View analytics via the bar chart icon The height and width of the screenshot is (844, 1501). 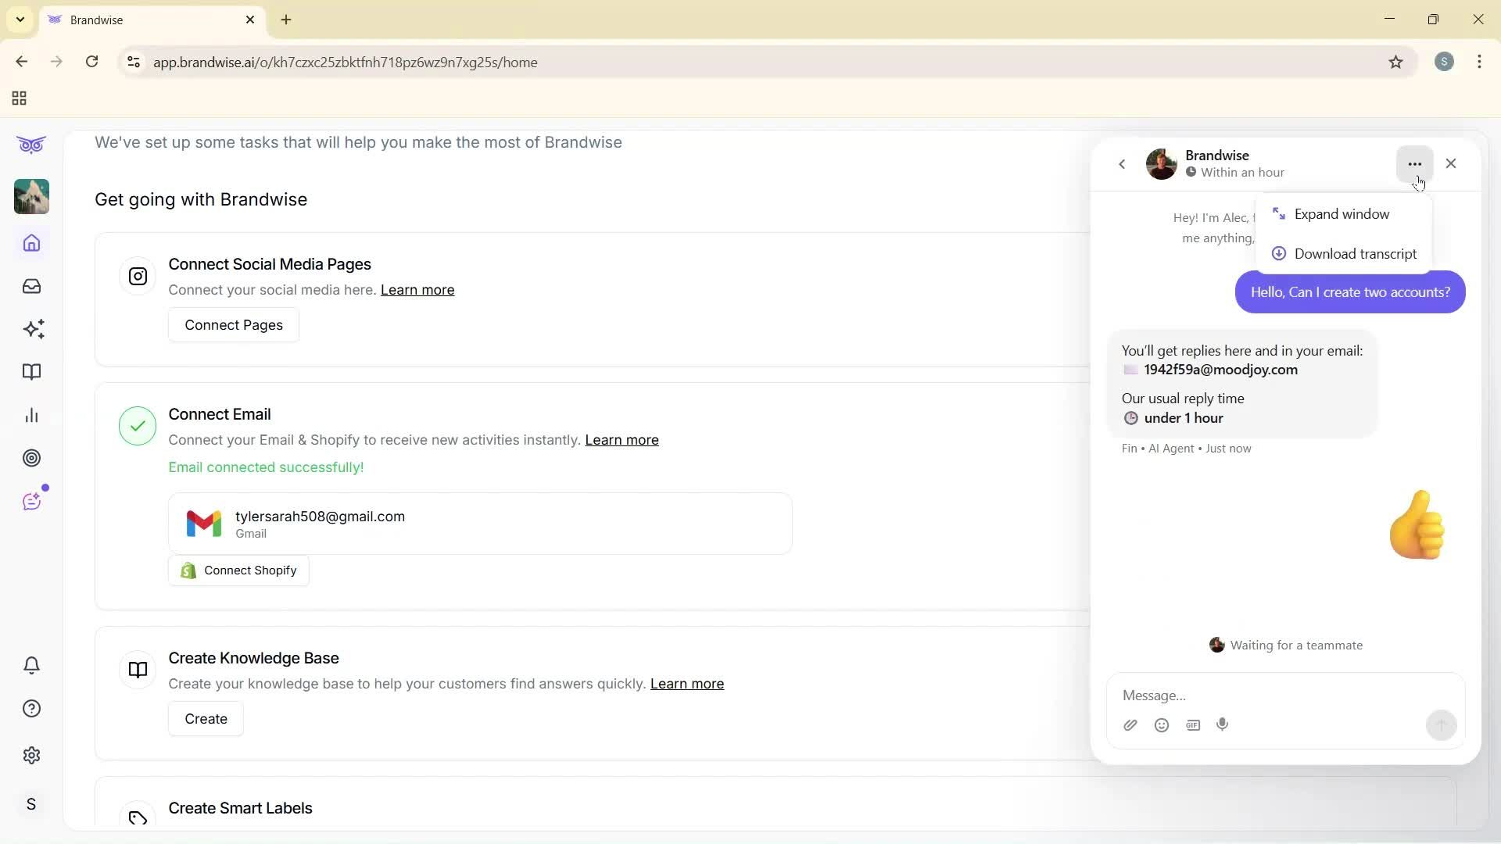(31, 415)
